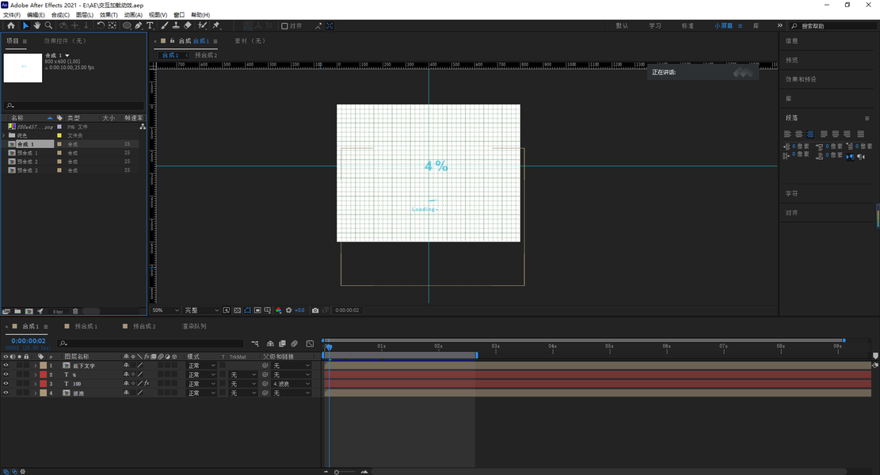Select the Brush tool
The image size is (880, 475).
point(165,26)
